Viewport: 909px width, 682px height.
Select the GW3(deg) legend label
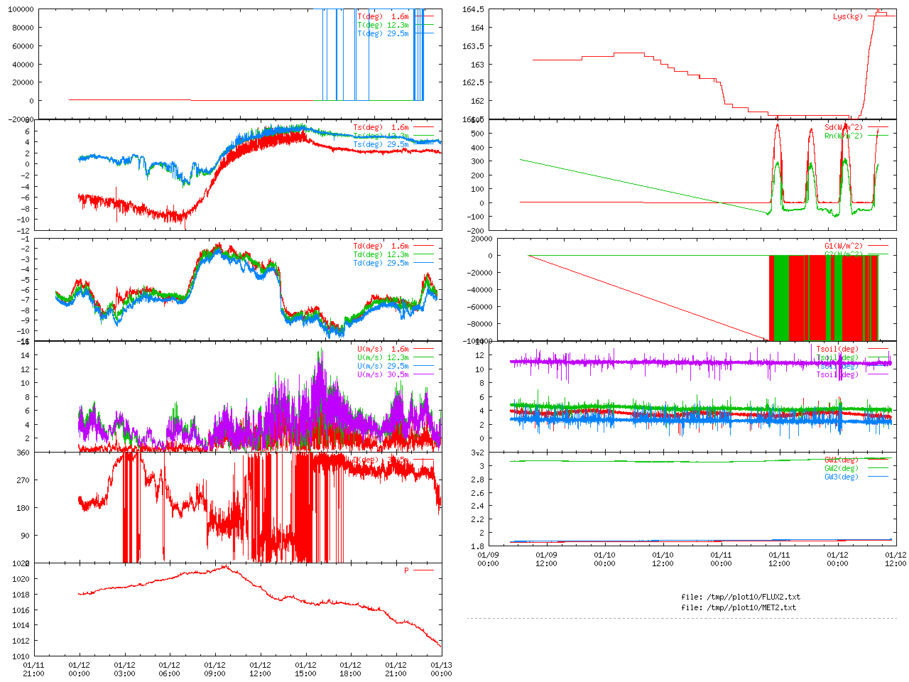(x=842, y=477)
